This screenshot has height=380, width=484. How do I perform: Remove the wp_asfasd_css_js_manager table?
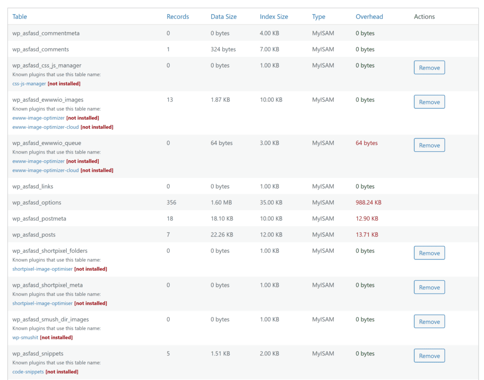(x=429, y=68)
